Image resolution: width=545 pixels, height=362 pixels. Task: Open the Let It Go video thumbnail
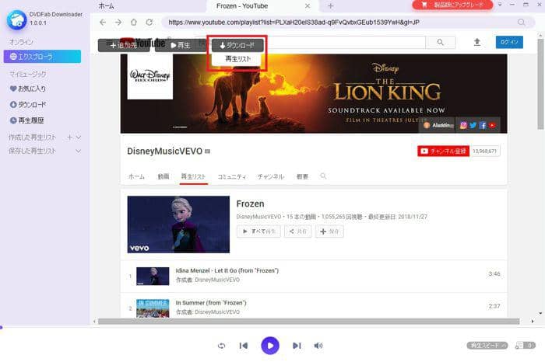[153, 276]
